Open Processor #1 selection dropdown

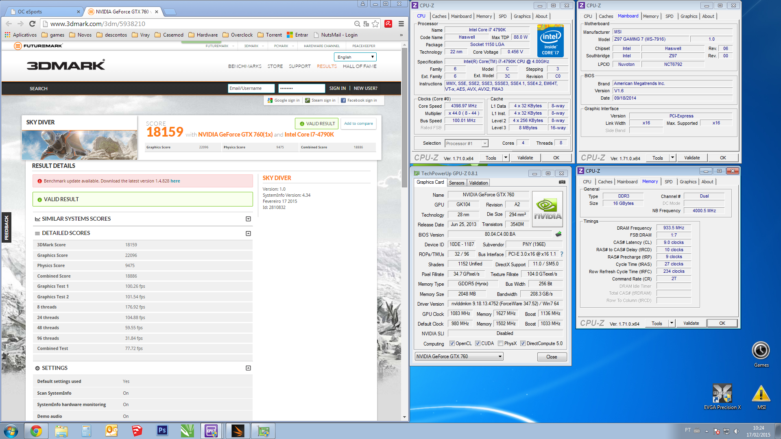466,143
